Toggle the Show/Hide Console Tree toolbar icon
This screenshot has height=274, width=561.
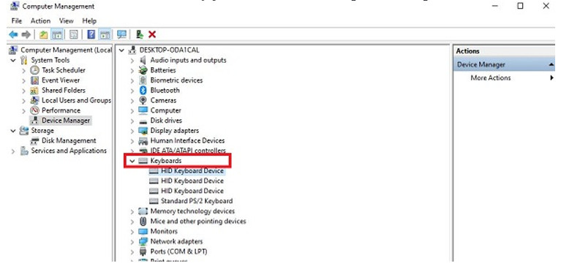(x=57, y=34)
